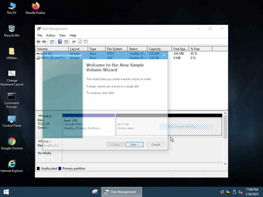Click the Disk Management title bar icon
The width and height of the screenshot is (263, 197).
click(x=39, y=29)
